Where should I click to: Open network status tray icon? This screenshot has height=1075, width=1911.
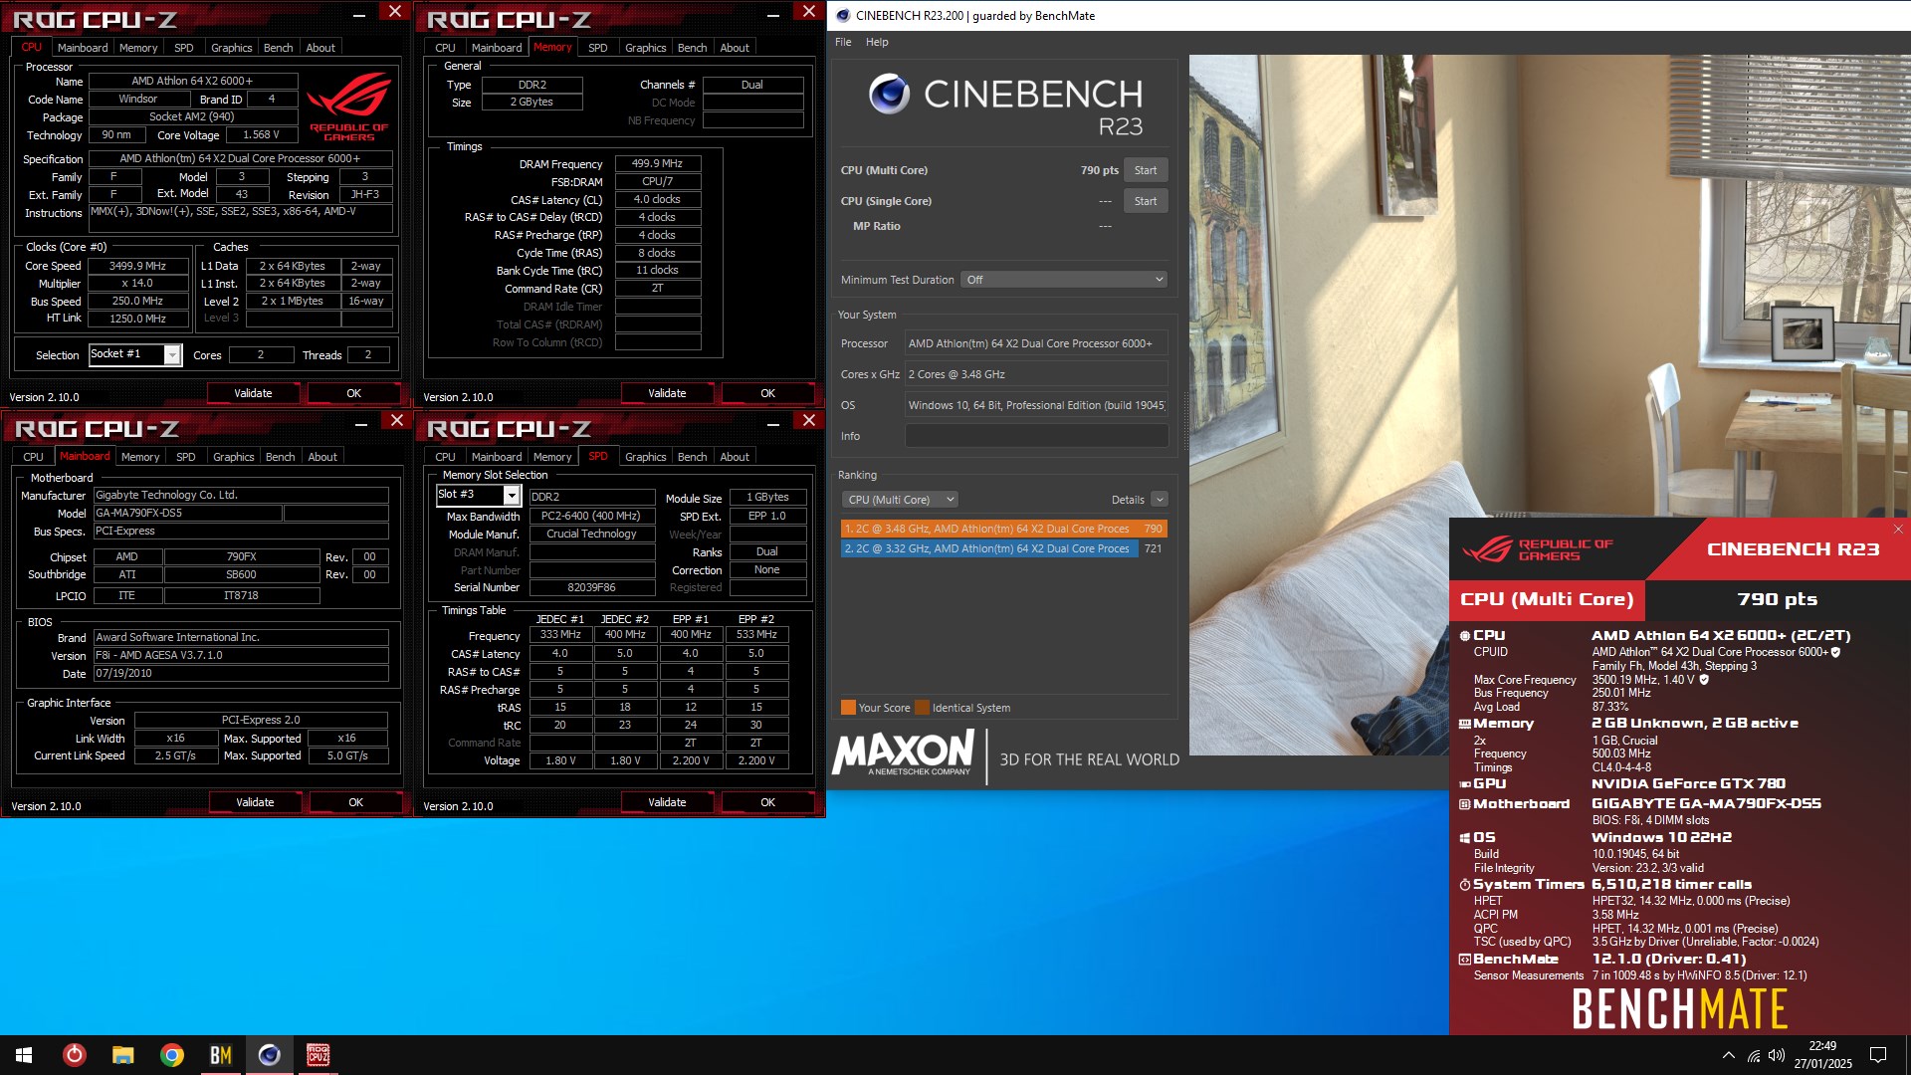pos(1754,1055)
